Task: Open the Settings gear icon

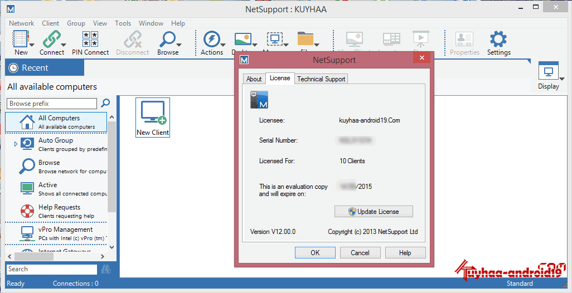Action: tap(498, 39)
